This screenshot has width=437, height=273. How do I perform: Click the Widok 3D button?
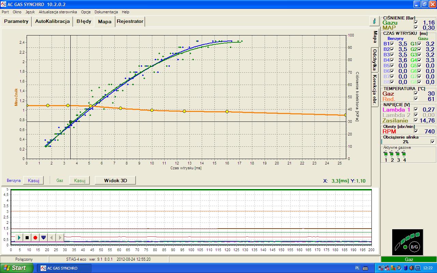[115, 181]
